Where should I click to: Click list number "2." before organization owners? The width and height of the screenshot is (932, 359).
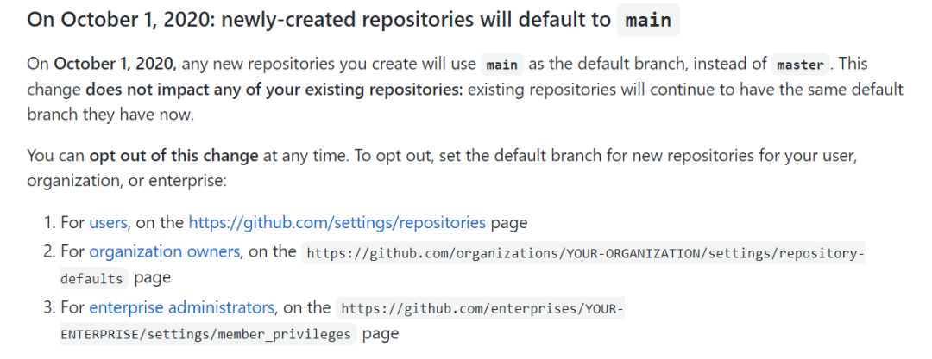pos(49,251)
